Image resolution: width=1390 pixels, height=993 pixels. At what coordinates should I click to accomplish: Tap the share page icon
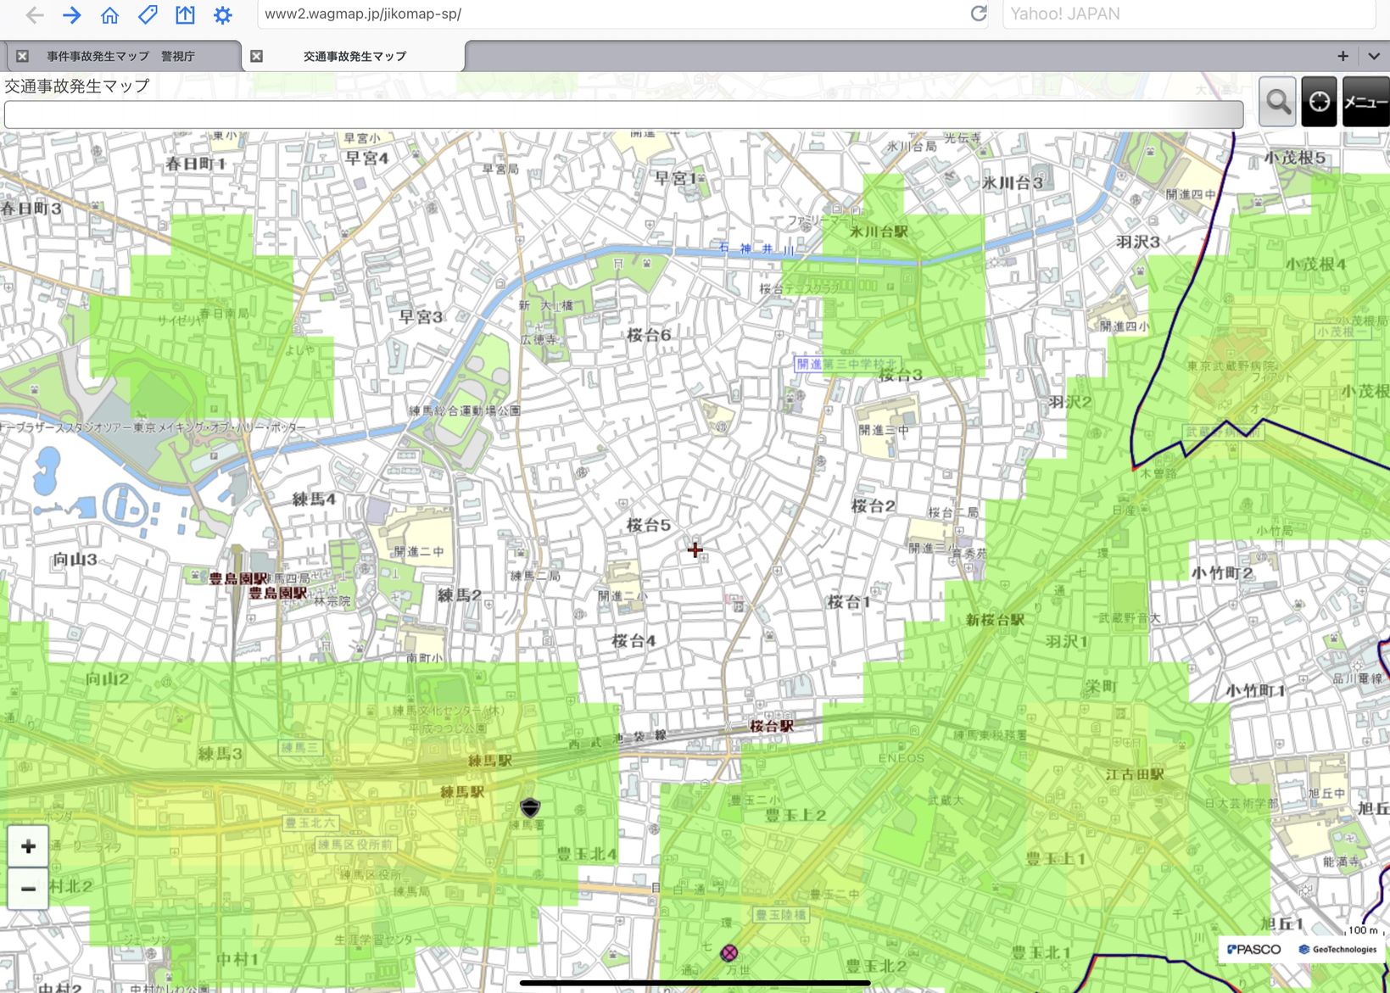coord(185,14)
